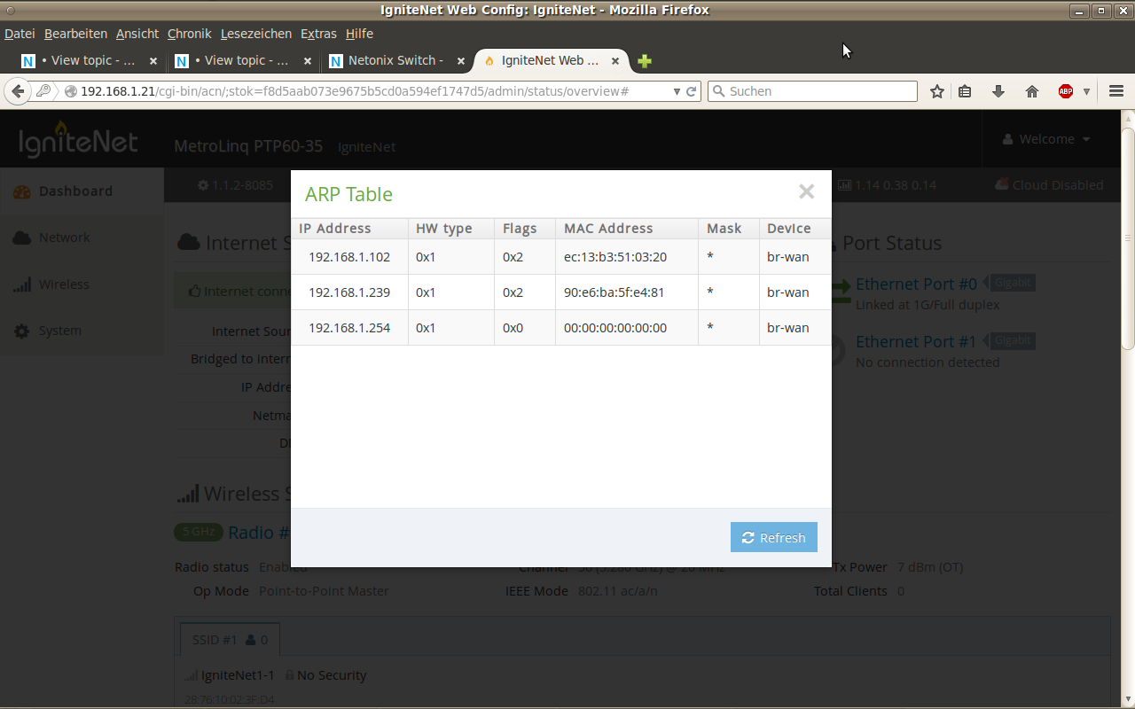Go to Firefox home page icon
Image resolution: width=1135 pixels, height=709 pixels.
[x=1032, y=91]
